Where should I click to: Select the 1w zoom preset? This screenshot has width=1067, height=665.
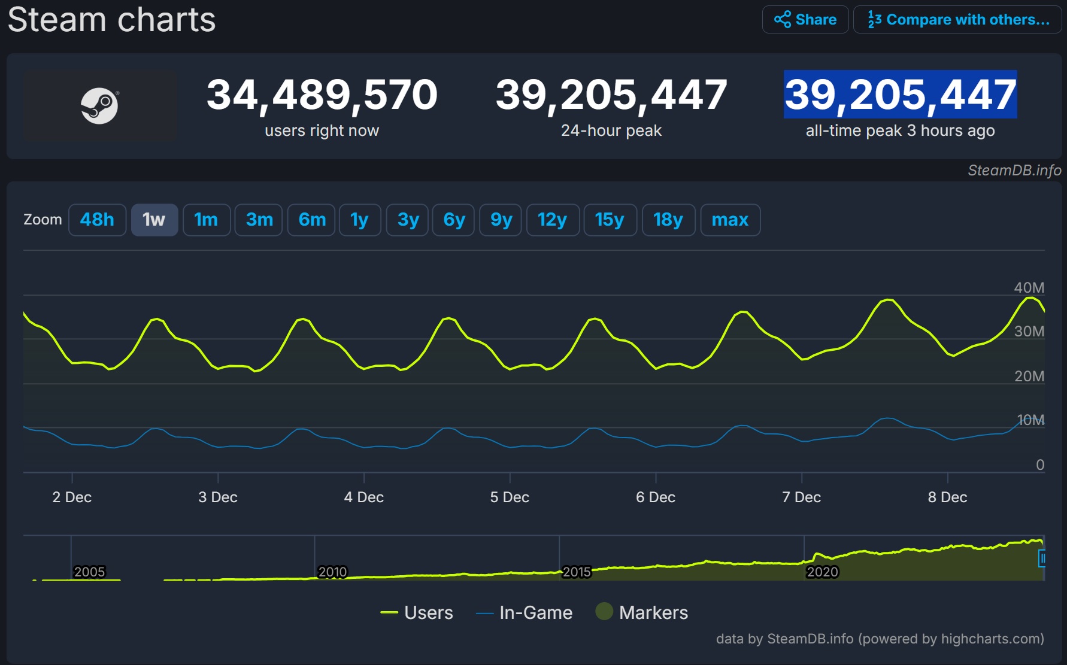point(154,220)
